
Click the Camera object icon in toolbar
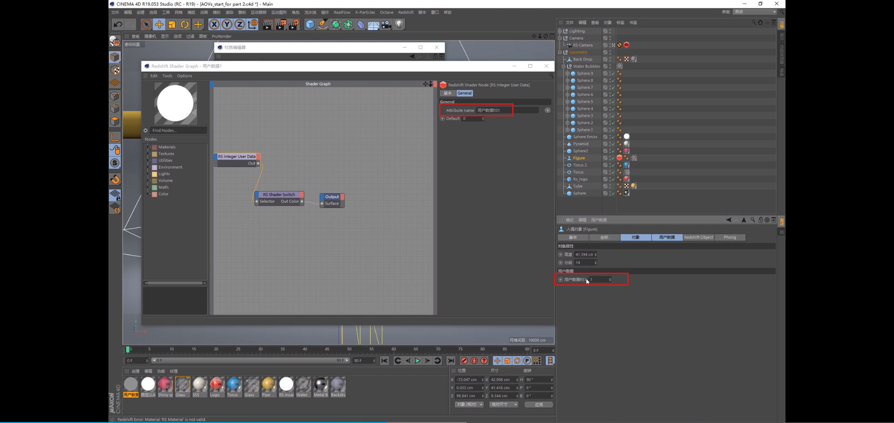point(386,25)
